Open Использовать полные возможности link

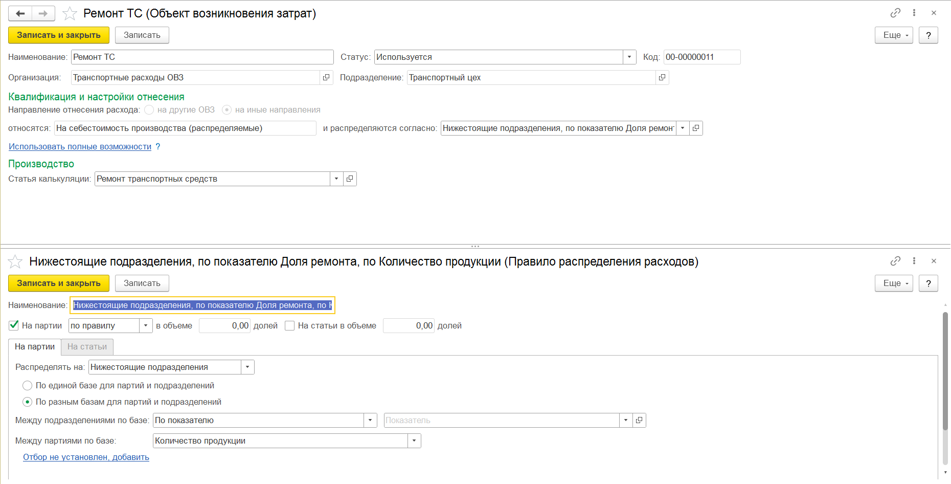80,146
